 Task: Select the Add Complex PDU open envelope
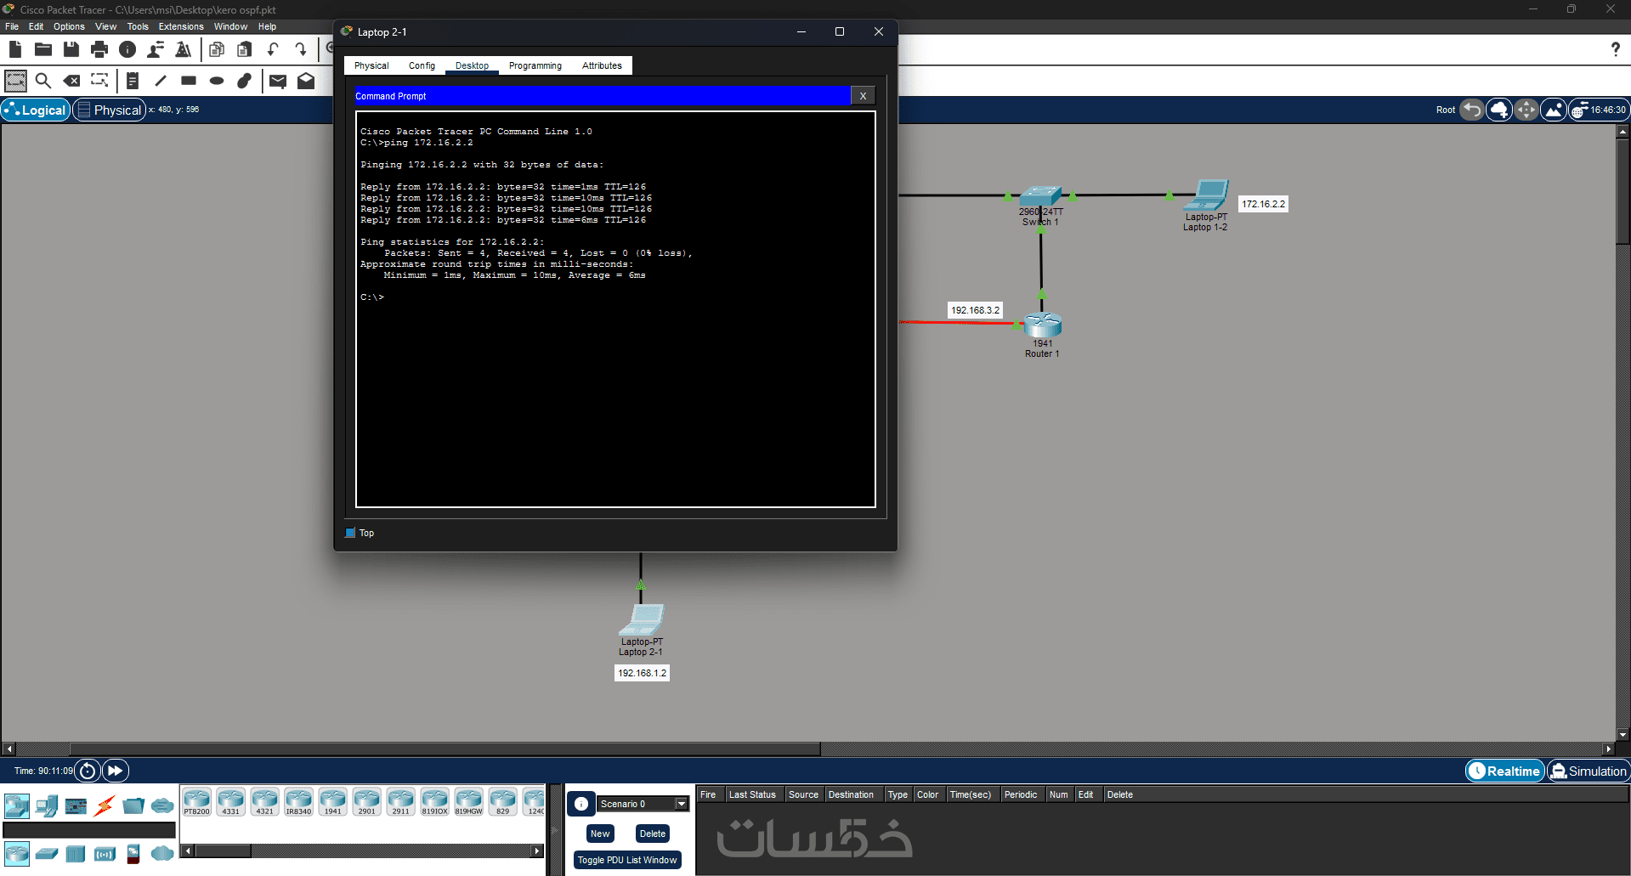coord(306,81)
